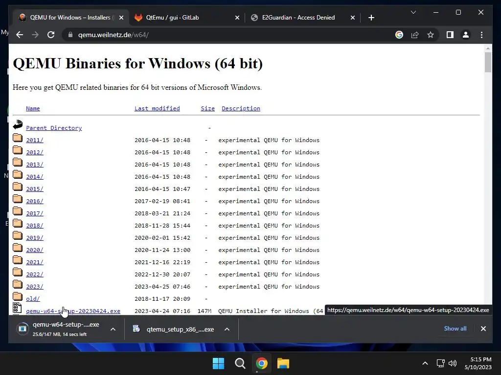Open File Explorer from the taskbar
Viewport: 501px width, 375px height.
coord(283,363)
